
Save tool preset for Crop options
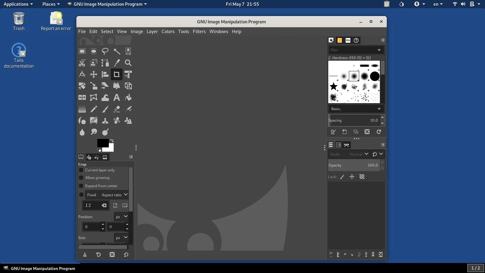pyautogui.click(x=85, y=254)
